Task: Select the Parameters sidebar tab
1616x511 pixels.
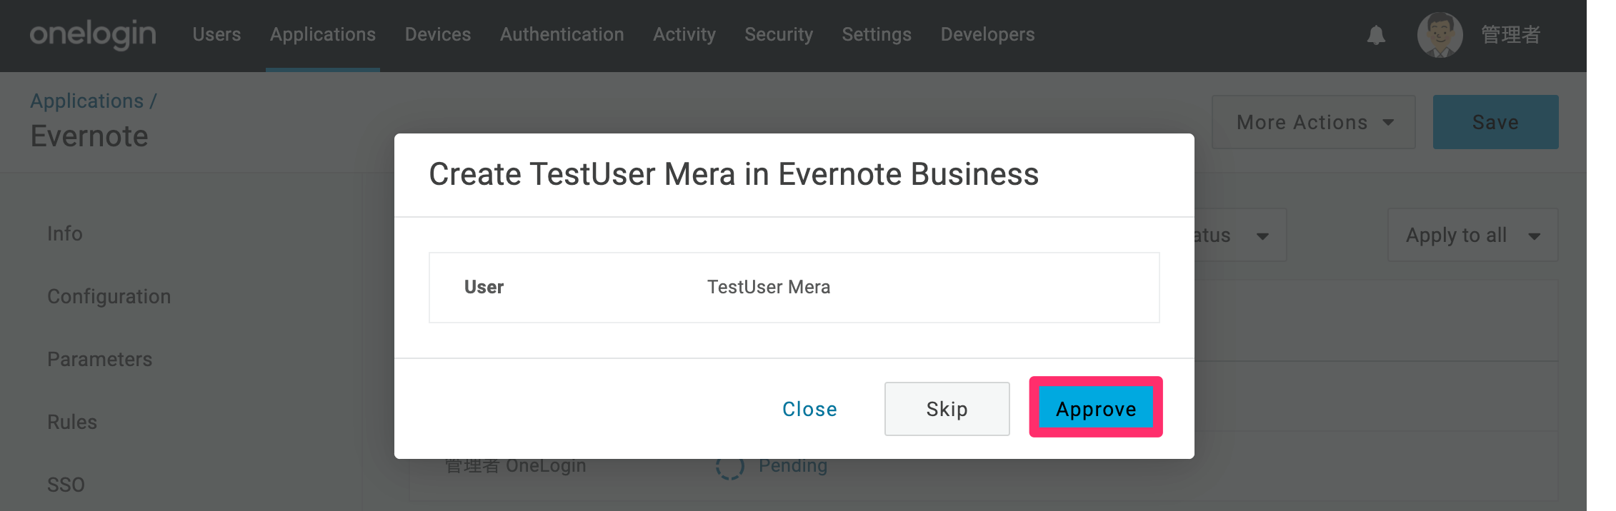Action: click(x=100, y=359)
